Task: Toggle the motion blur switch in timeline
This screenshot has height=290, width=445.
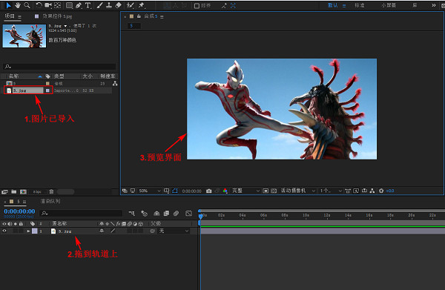Action: (x=176, y=213)
